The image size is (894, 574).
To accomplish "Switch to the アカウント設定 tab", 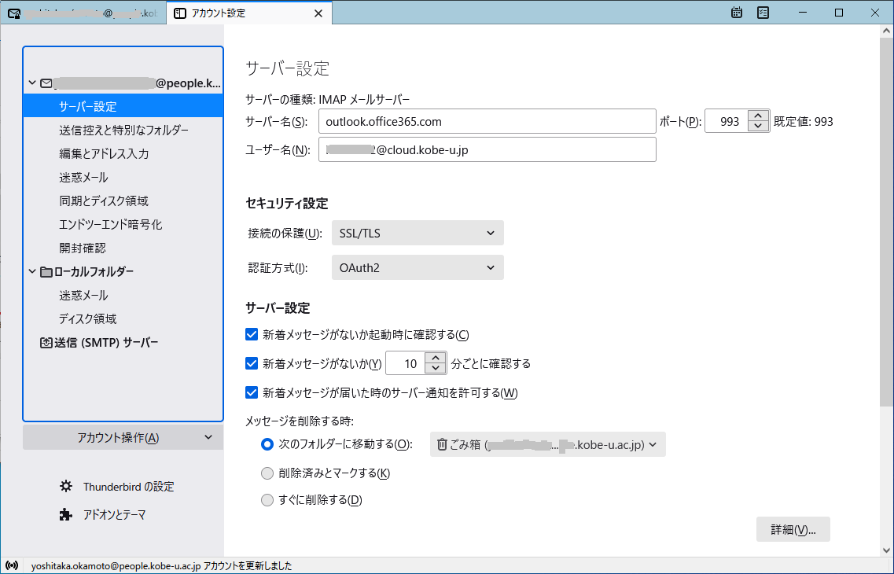I will [249, 13].
